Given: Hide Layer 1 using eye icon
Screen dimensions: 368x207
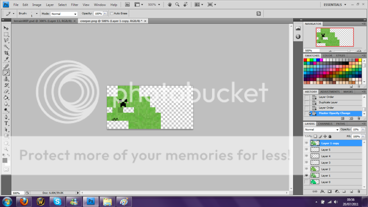Looking at the screenshot, I should tap(306, 175).
